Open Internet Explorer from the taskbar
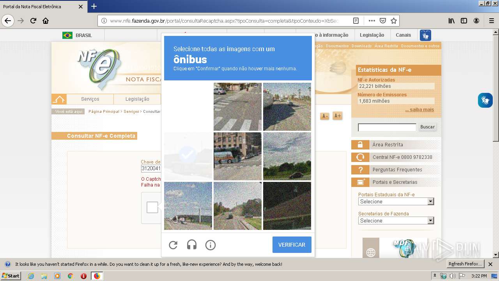Image resolution: width=499 pixels, height=281 pixels. click(31, 276)
